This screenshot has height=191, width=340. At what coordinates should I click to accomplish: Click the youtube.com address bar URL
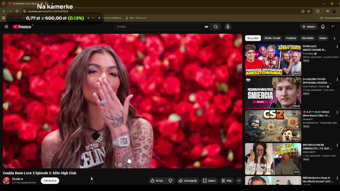tap(48, 11)
